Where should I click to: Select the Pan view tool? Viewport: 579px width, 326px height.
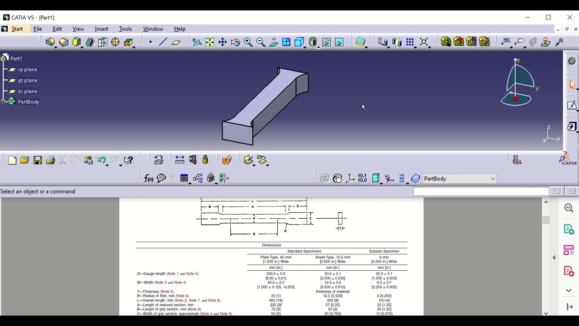click(x=223, y=42)
